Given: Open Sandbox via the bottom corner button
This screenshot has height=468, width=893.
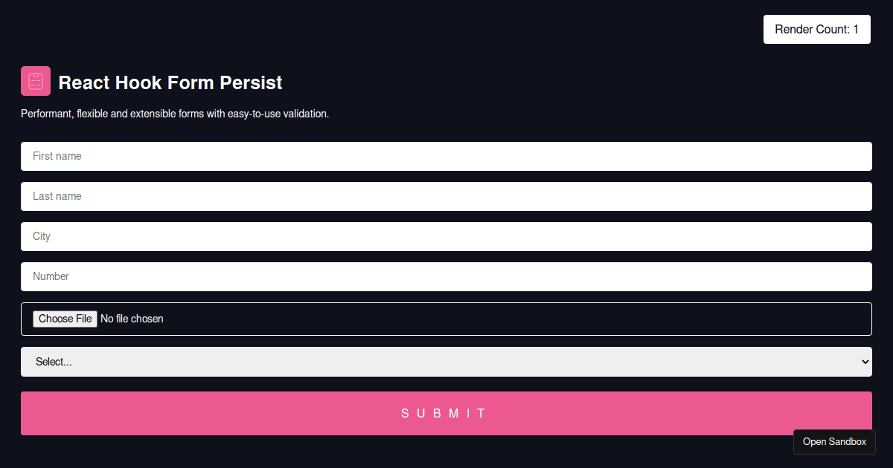Looking at the screenshot, I should click(x=834, y=441).
